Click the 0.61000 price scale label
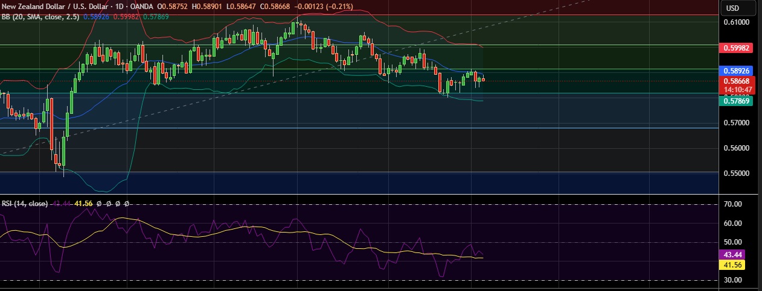This screenshot has height=291, width=762. tap(735, 22)
